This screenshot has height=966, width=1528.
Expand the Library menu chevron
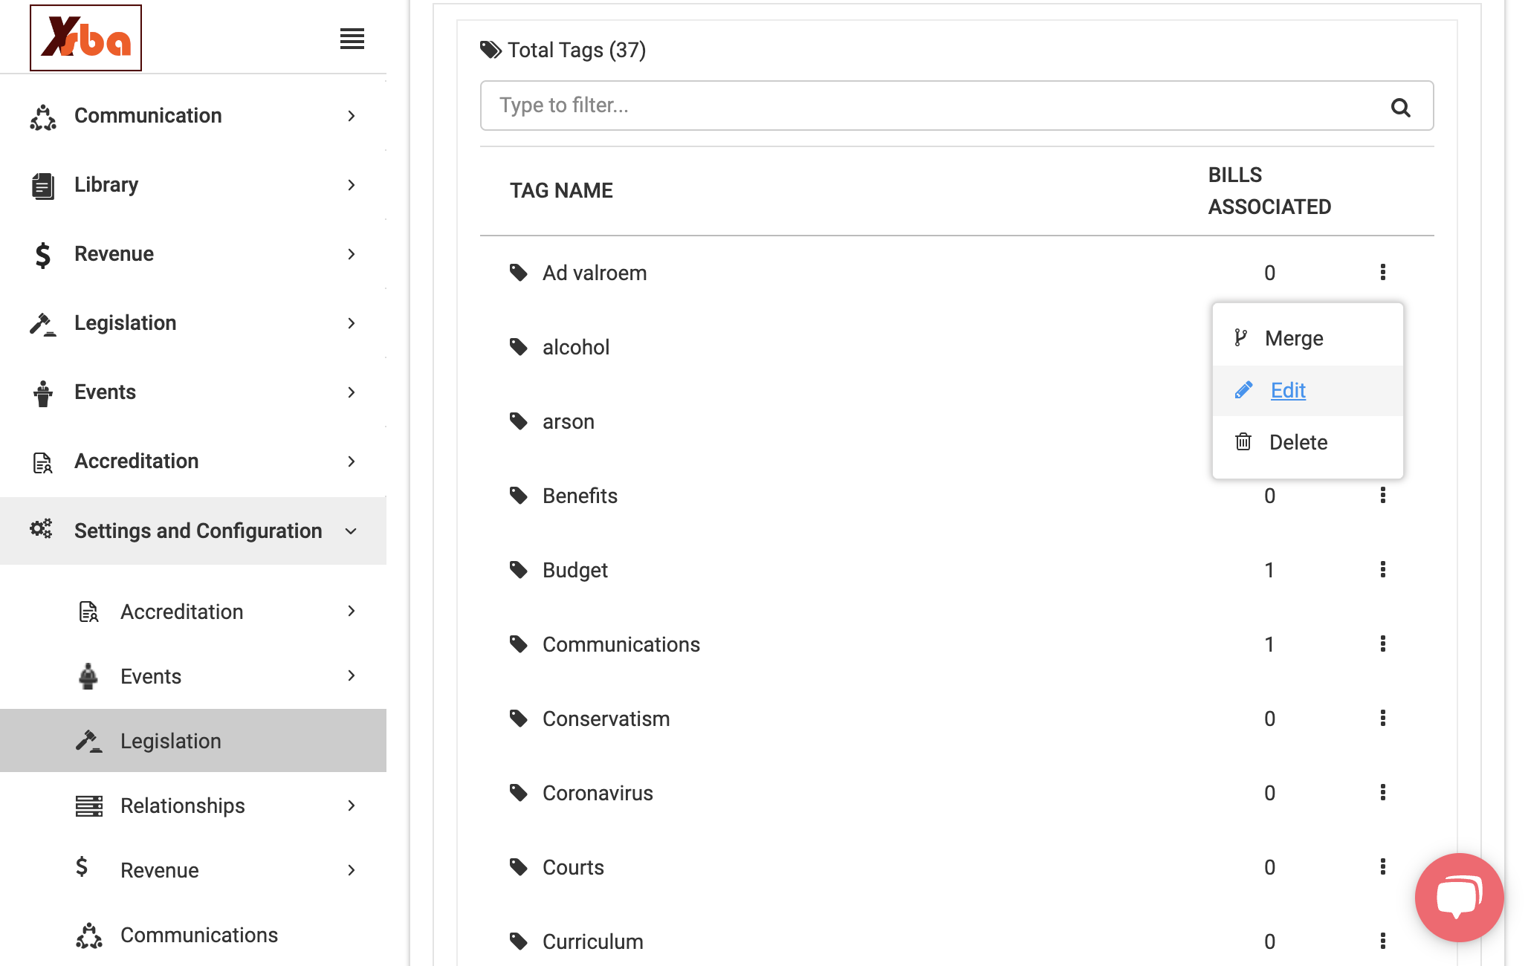pyautogui.click(x=352, y=185)
